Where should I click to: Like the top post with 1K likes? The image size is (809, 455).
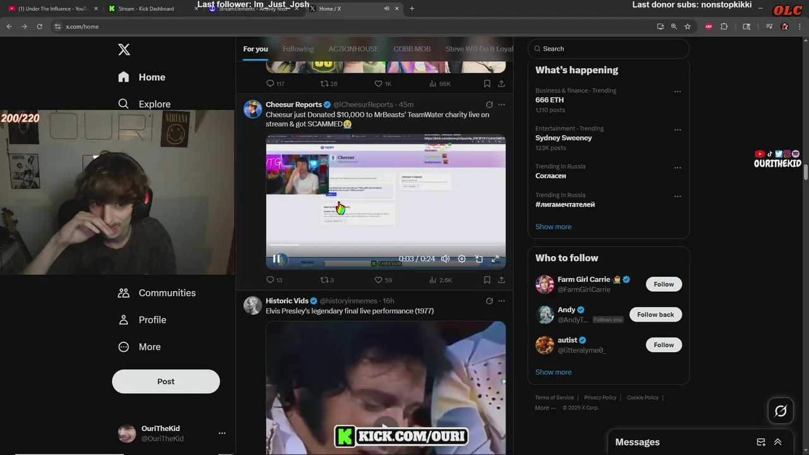pos(383,83)
